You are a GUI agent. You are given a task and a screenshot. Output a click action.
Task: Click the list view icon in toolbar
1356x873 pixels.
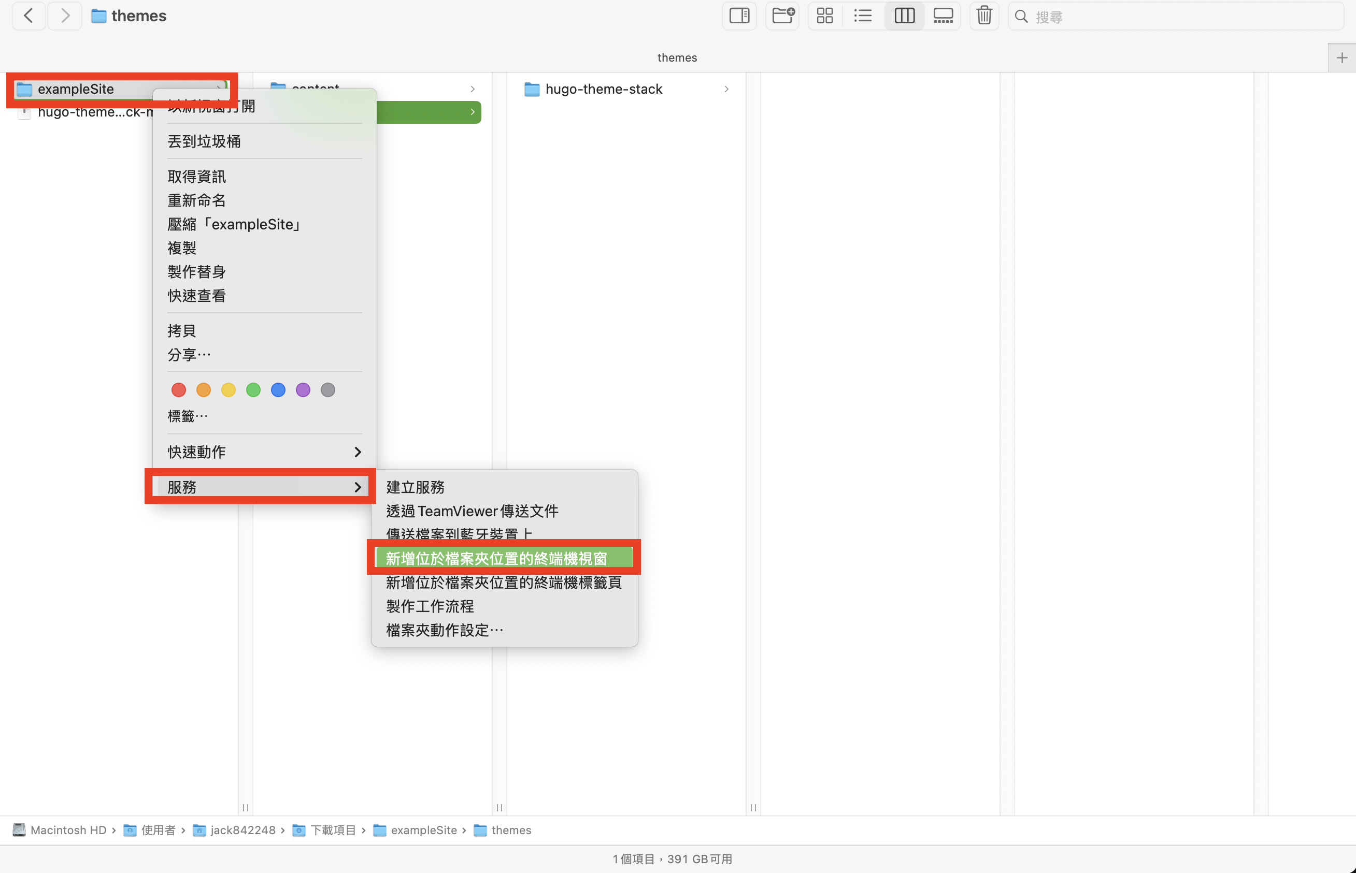(x=863, y=16)
